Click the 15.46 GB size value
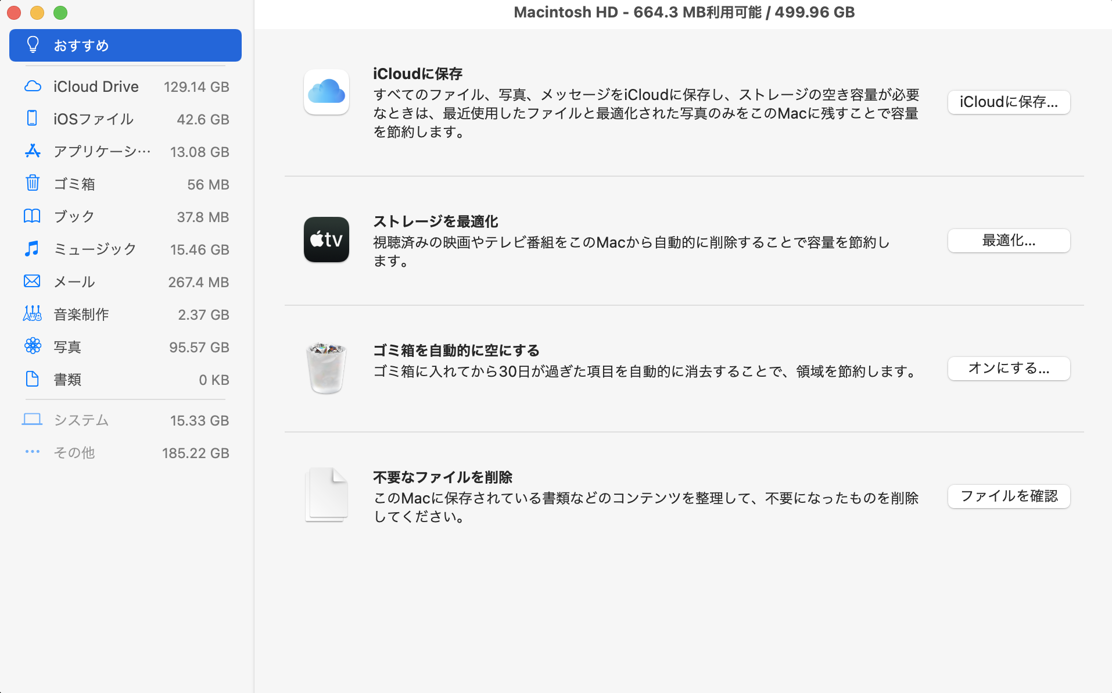 point(199,249)
